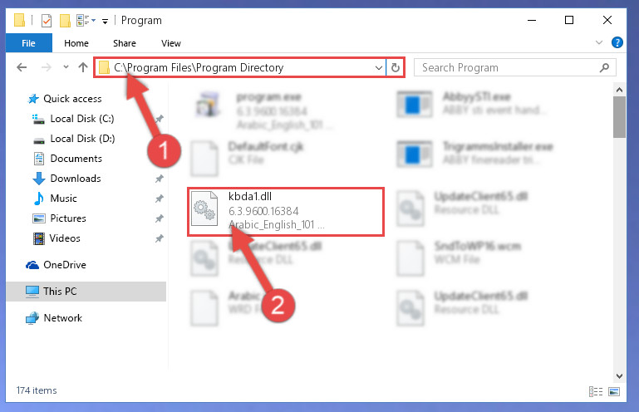Click the search magnifier icon

(x=605, y=67)
